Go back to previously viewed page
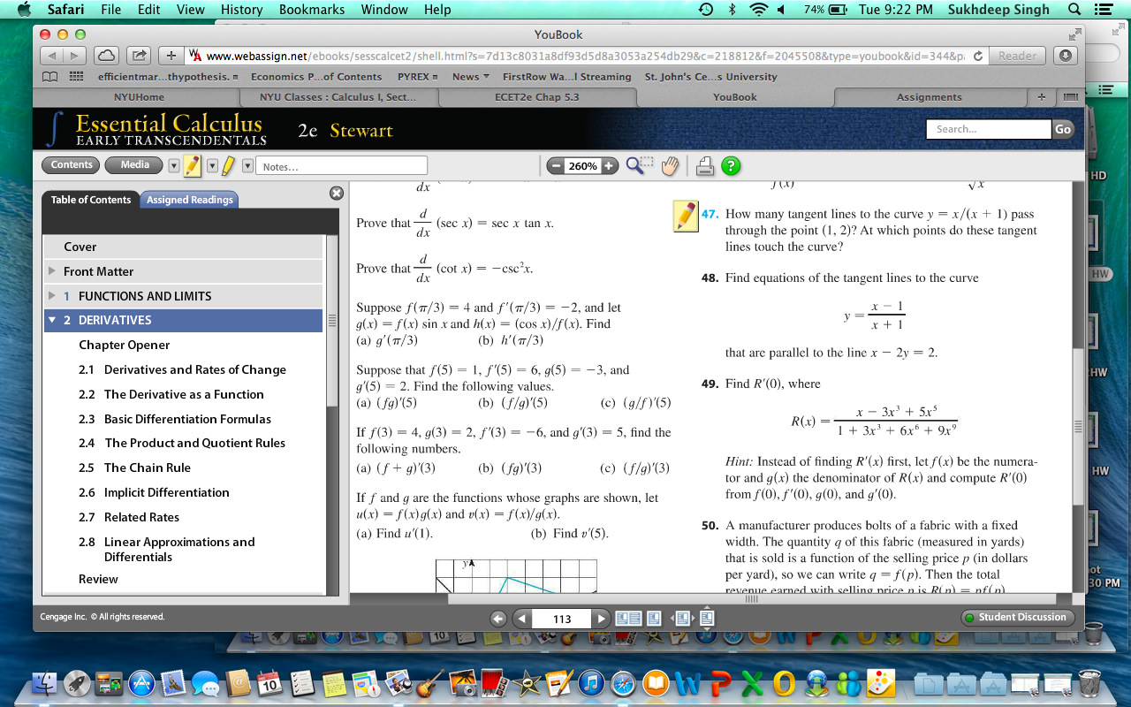 click(497, 619)
